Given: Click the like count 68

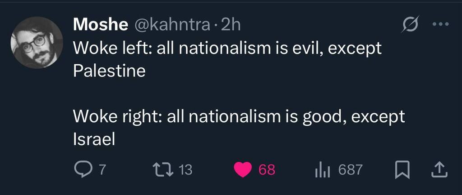Looking at the screenshot, I should point(267,170).
